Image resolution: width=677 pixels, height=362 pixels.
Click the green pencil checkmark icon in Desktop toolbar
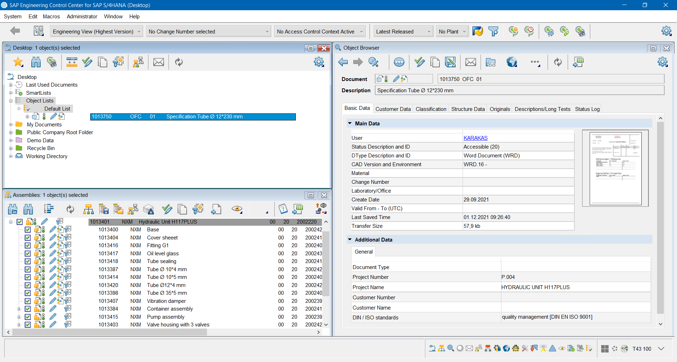pyautogui.click(x=87, y=62)
